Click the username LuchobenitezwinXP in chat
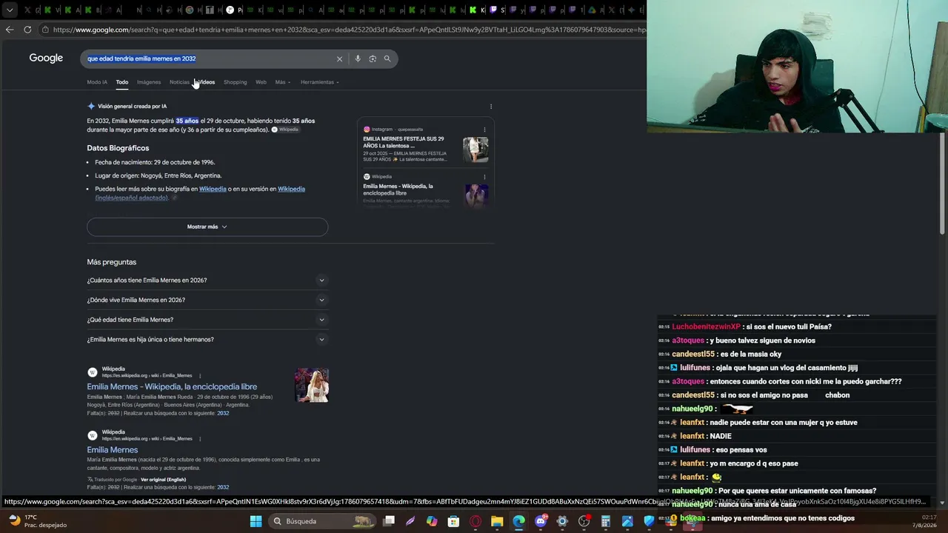948x533 pixels. 706,326
